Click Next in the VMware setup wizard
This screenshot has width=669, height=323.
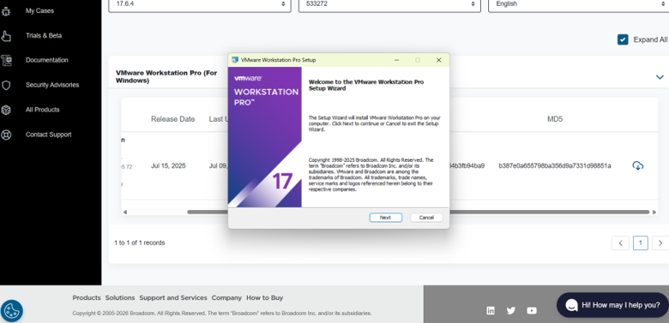pos(385,218)
